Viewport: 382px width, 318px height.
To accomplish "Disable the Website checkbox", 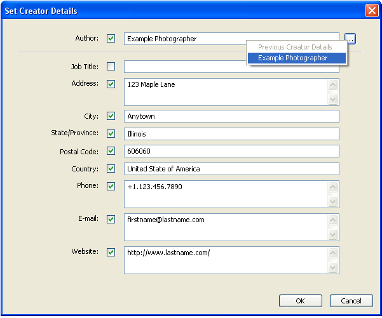I will click(111, 252).
